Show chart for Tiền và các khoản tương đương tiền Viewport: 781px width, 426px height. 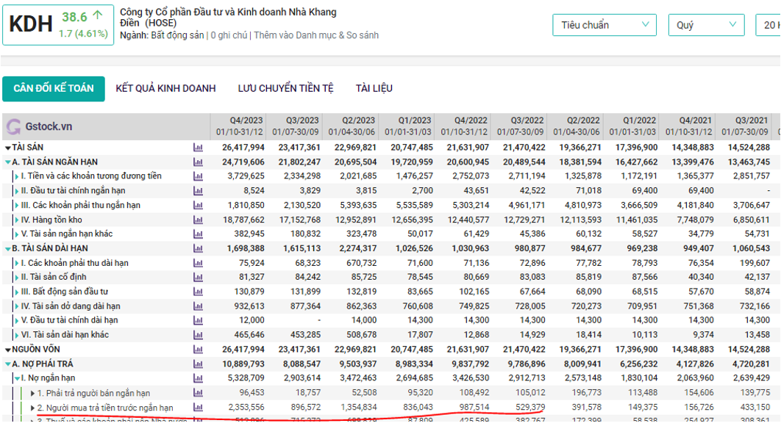point(197,176)
